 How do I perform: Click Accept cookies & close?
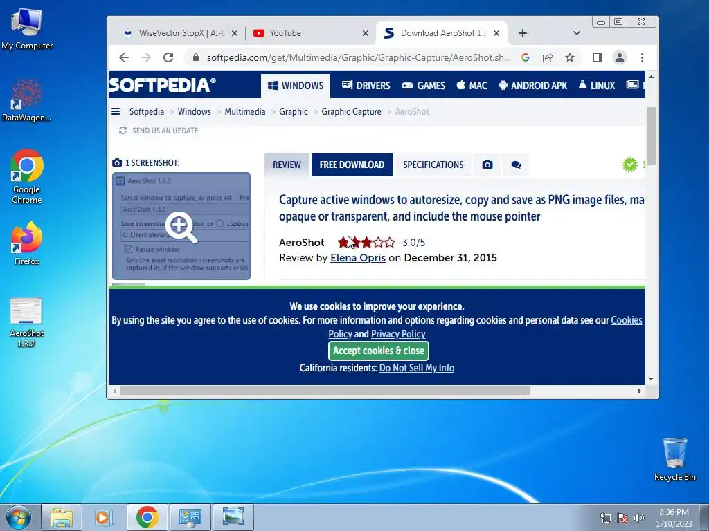[x=379, y=351]
